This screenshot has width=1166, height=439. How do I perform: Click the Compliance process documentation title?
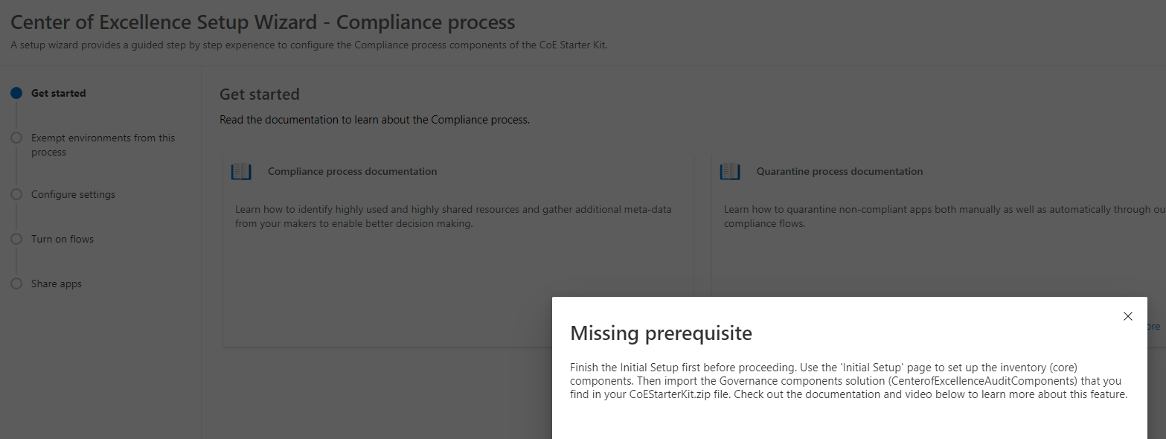pos(351,171)
